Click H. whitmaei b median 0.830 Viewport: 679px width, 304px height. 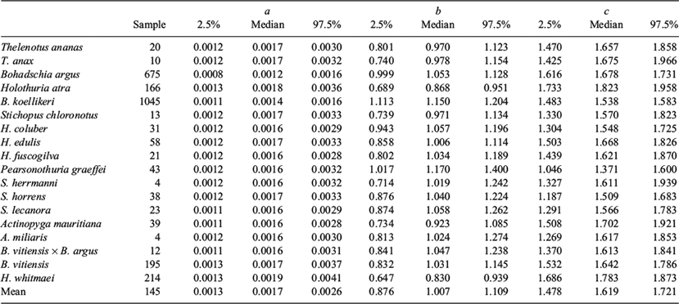coord(438,279)
